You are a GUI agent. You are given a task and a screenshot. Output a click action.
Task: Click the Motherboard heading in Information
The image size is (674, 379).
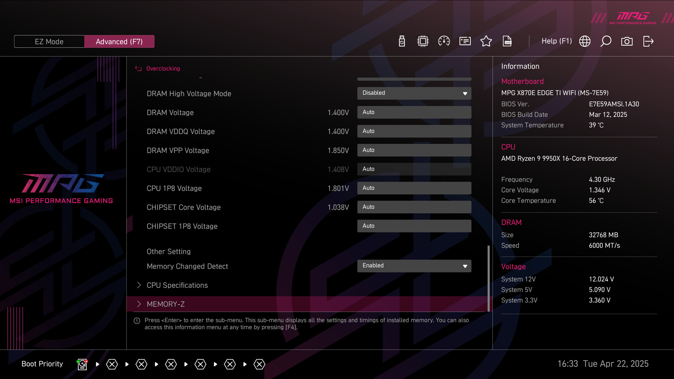(522, 81)
